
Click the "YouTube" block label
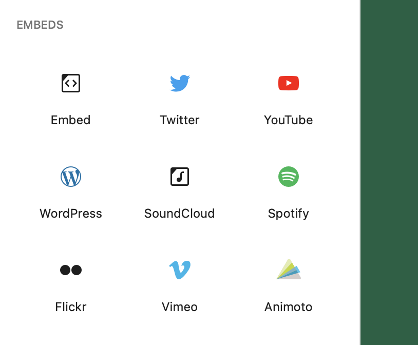[x=289, y=120]
